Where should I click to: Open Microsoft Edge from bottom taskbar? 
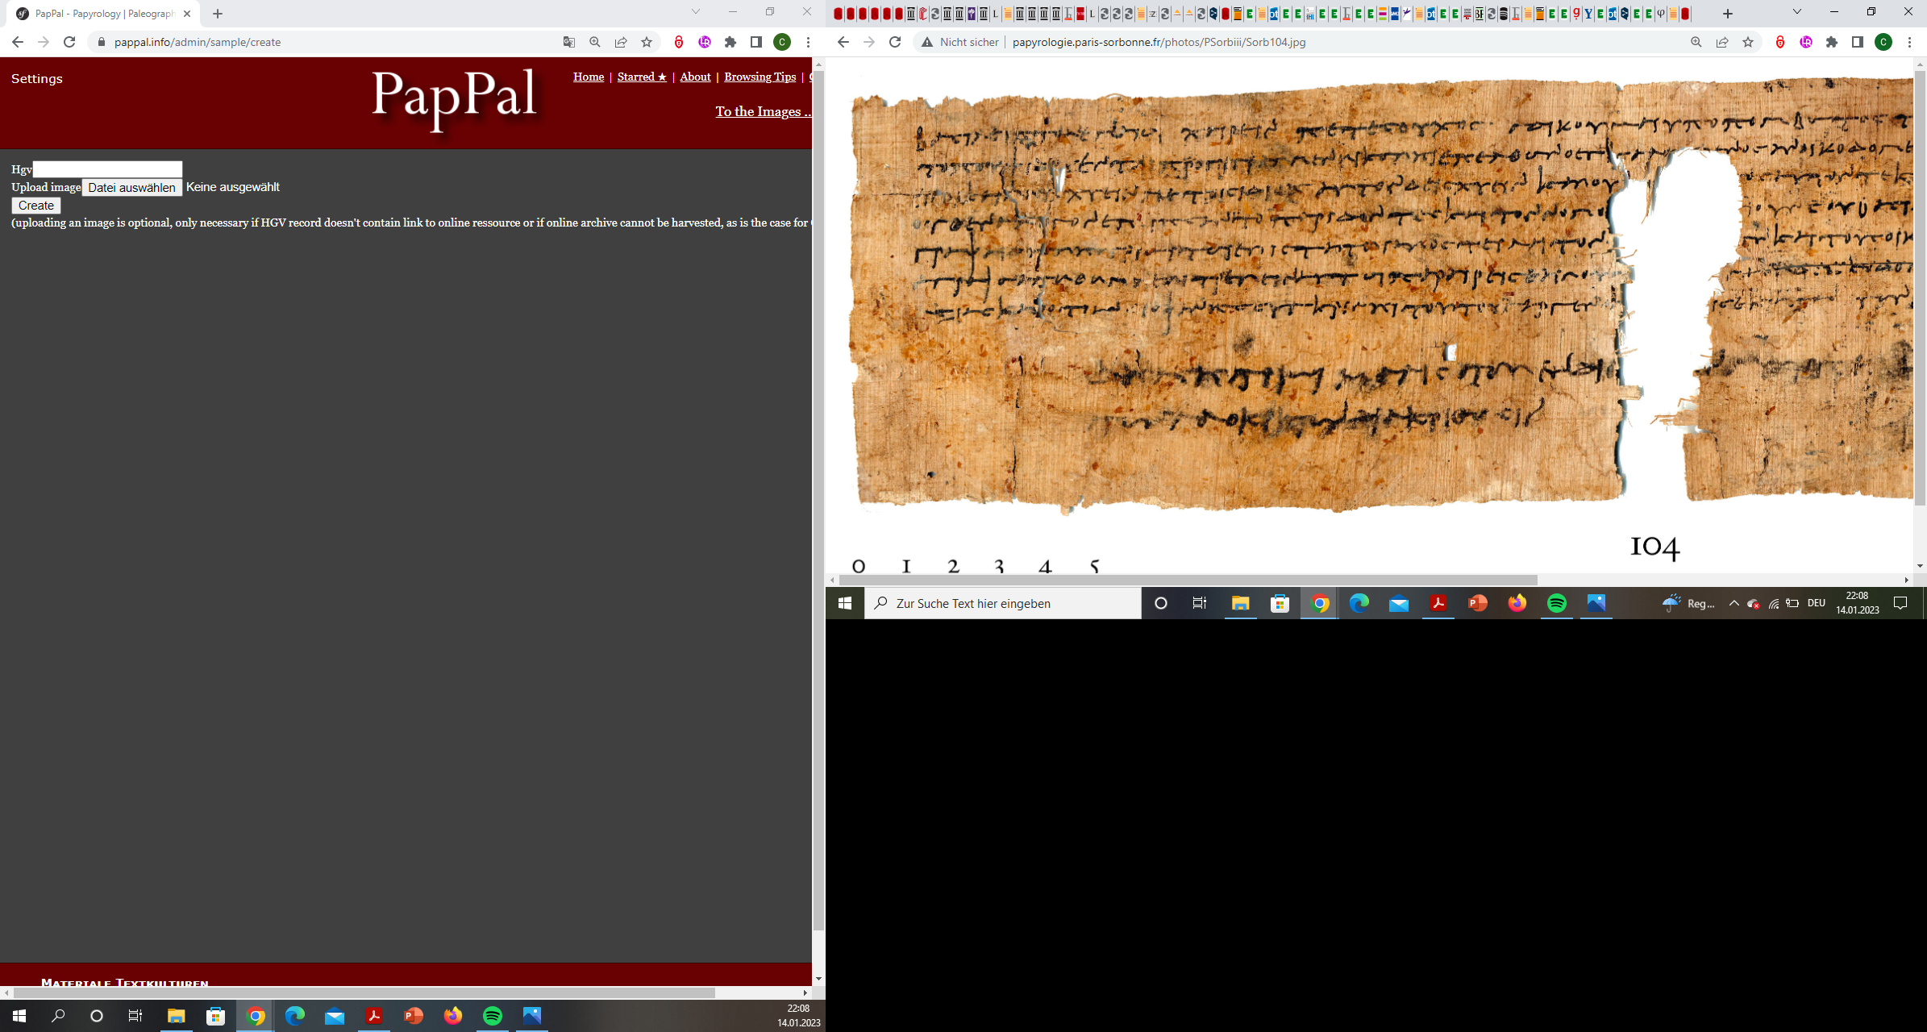click(x=295, y=1016)
